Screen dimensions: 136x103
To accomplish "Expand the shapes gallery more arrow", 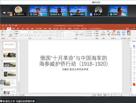I will tap(74, 36).
